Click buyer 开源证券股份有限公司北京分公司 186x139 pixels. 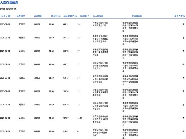pos(100,24)
